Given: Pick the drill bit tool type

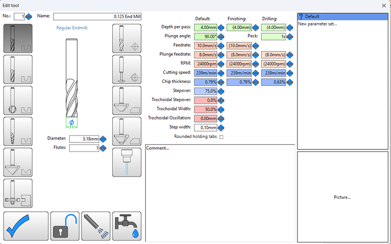Looking at the screenshot, I should pos(127,39).
